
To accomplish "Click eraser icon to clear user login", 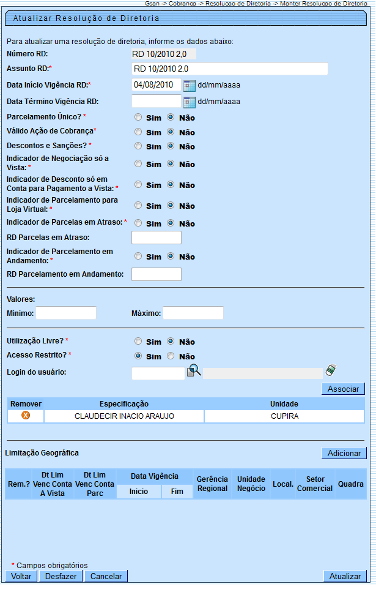I will (331, 370).
